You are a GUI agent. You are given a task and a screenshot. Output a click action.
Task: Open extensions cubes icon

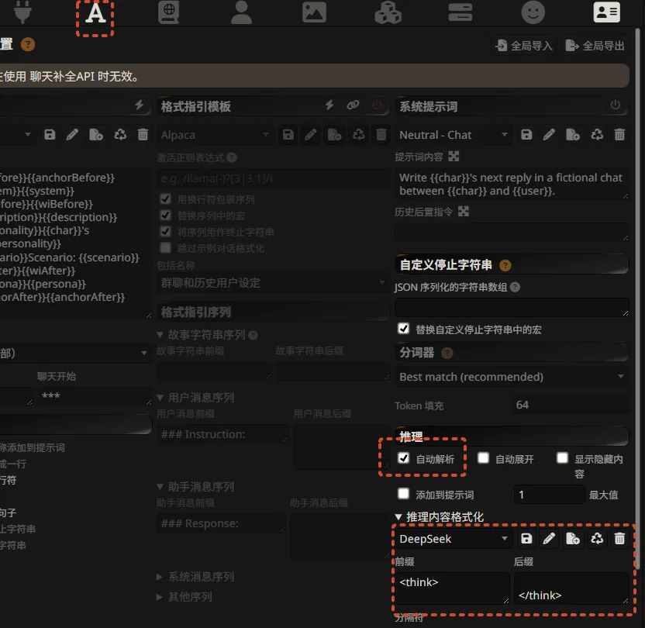(388, 12)
